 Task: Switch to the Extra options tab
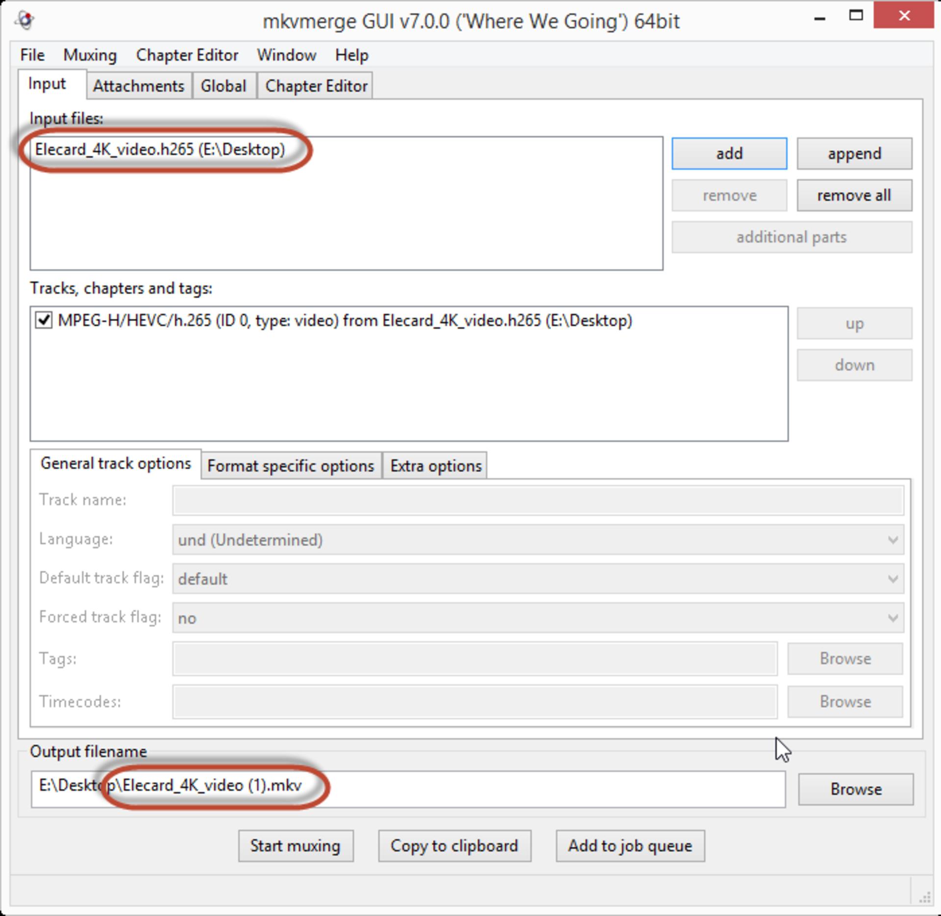[x=436, y=465]
